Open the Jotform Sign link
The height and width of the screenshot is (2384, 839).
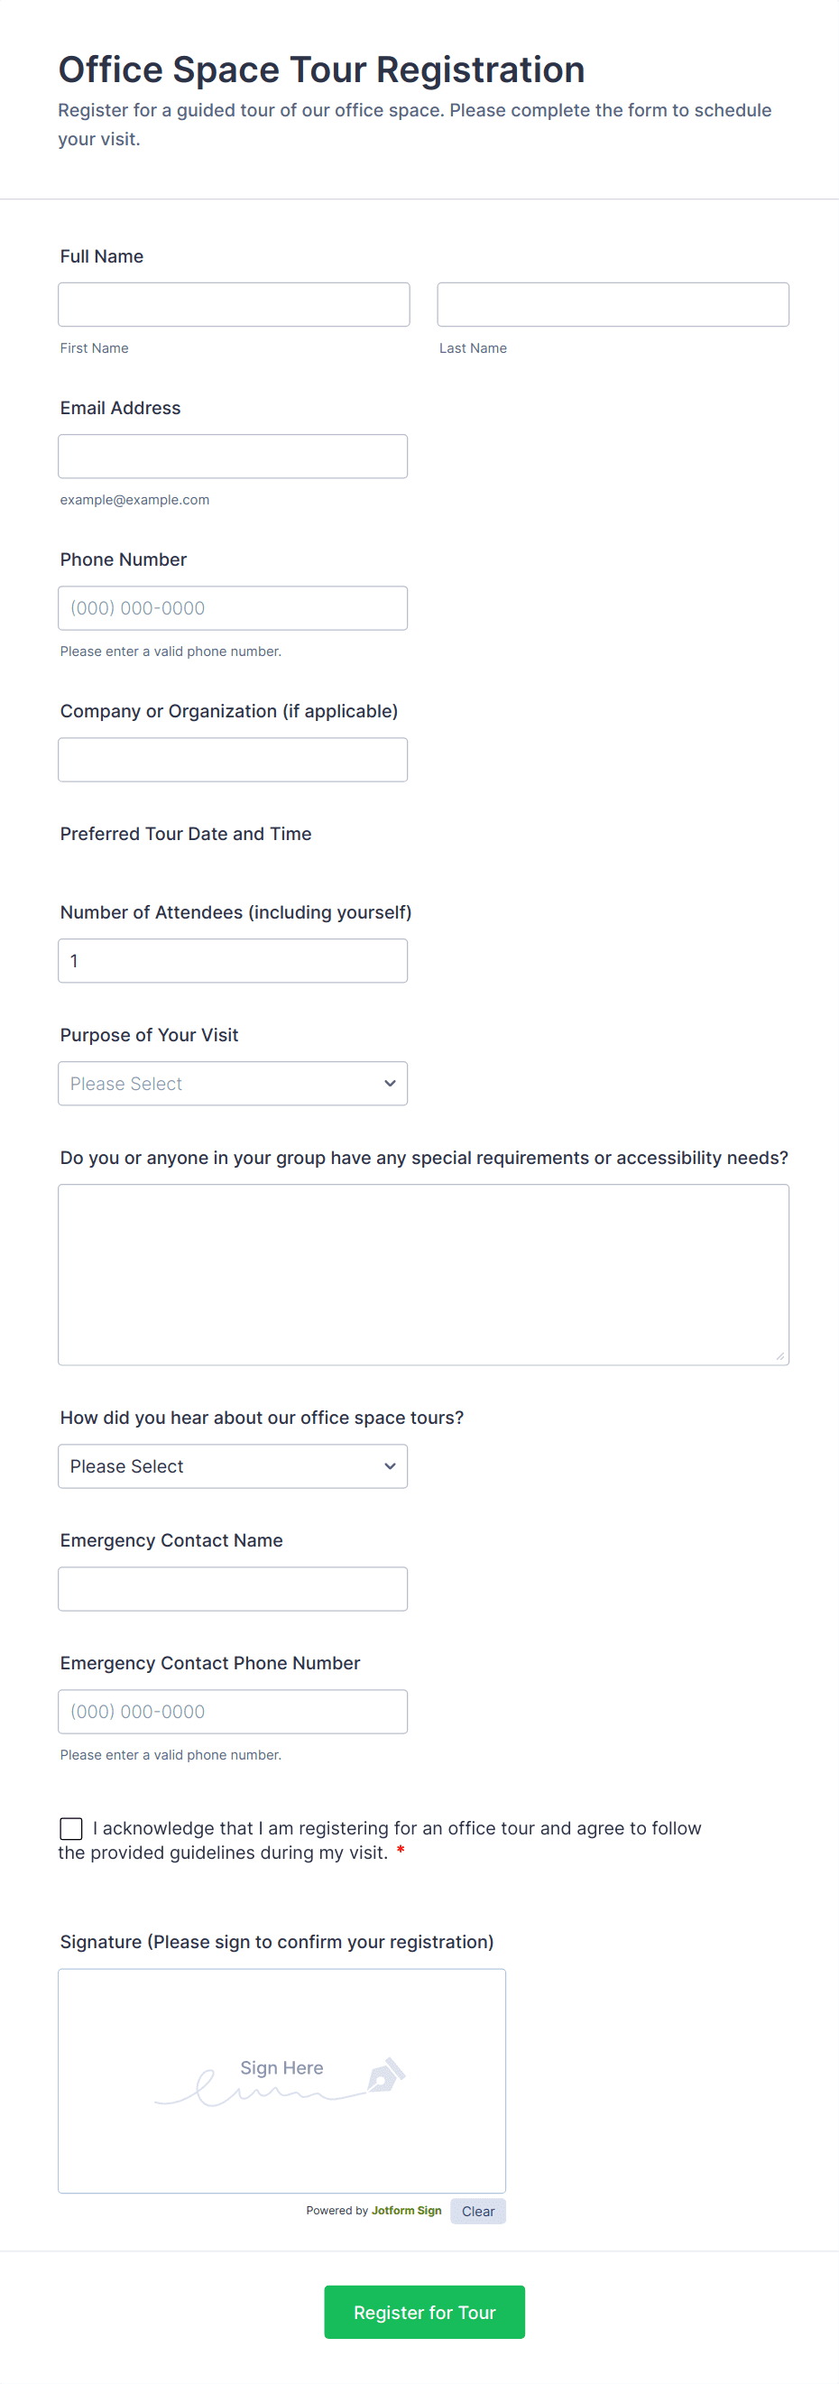click(x=406, y=2210)
